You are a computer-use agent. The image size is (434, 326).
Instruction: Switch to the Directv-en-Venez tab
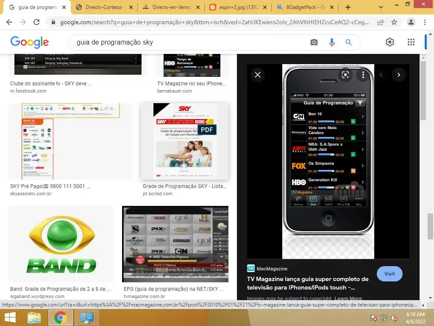point(172,7)
